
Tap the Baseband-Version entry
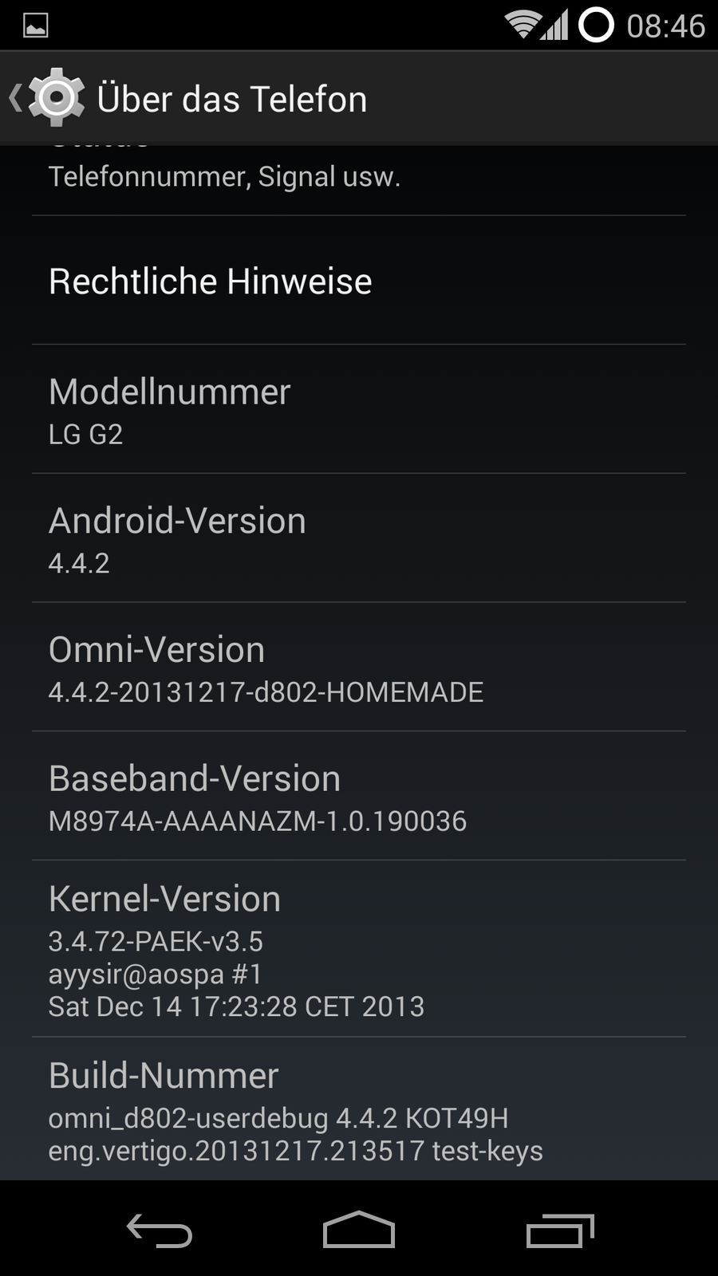click(359, 797)
